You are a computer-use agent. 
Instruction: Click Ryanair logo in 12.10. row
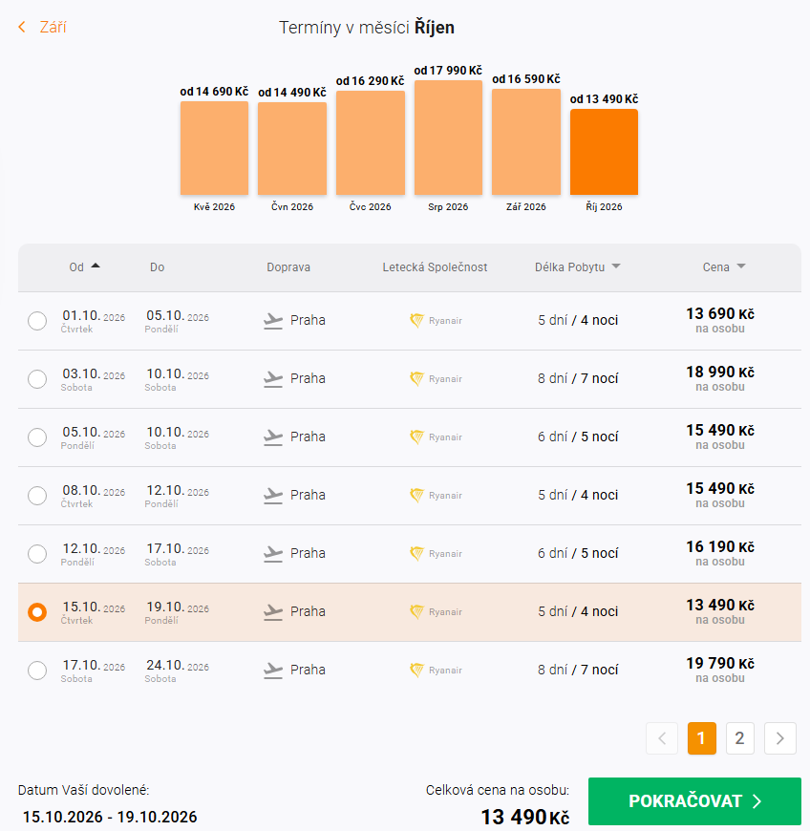436,554
